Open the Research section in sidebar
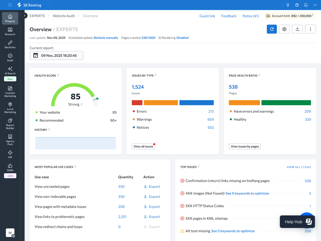The width and height of the screenshot is (321, 241). click(10, 31)
